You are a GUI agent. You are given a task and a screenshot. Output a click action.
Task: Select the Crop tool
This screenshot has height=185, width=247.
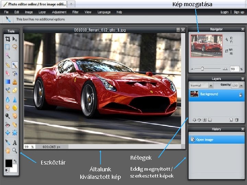[8, 39]
